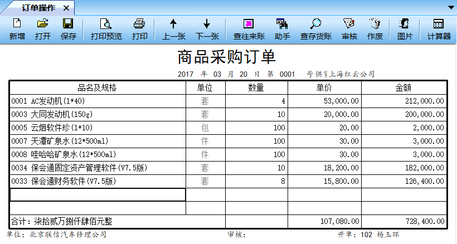
Task: Close the 订单操作 tab
Action: pos(66,8)
